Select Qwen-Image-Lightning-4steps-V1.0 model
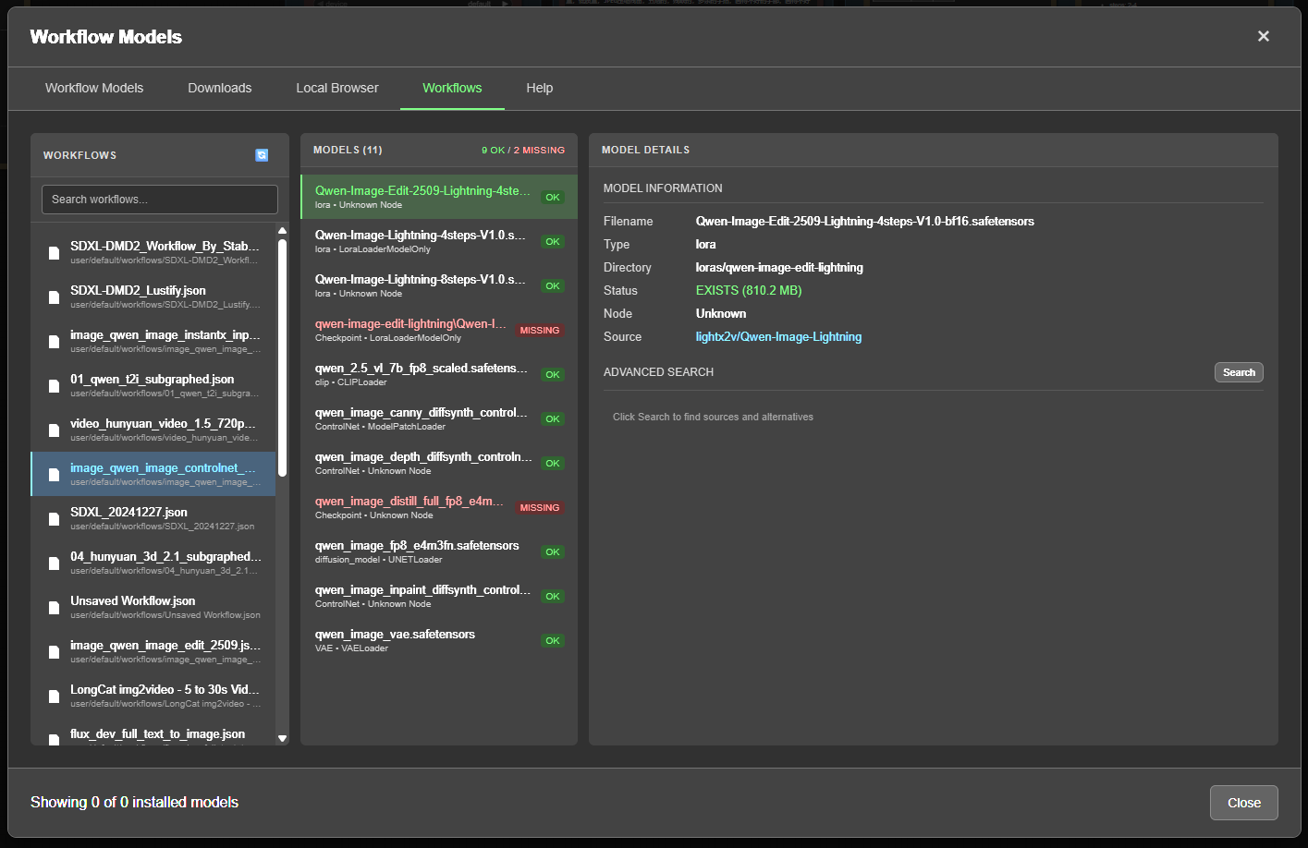Image resolution: width=1308 pixels, height=848 pixels. click(x=439, y=241)
